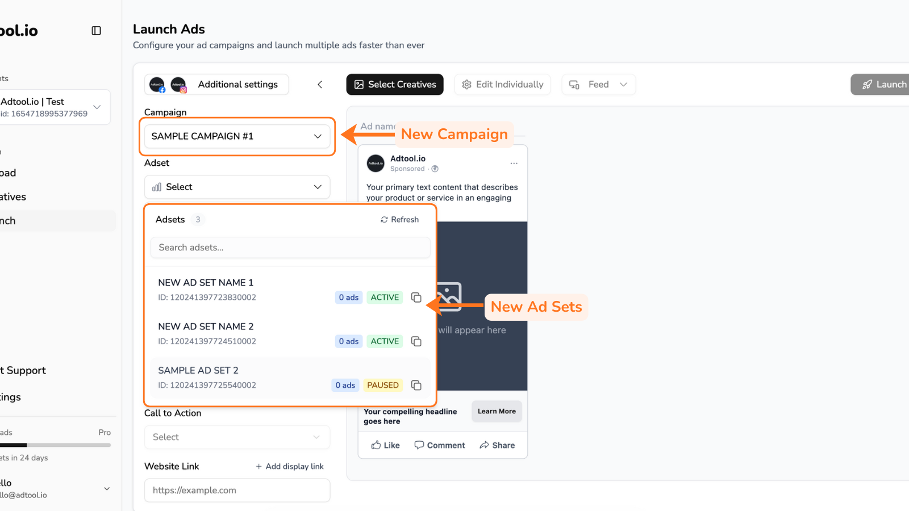Click the Comment icon in ad preview
The width and height of the screenshot is (909, 511).
click(x=419, y=445)
